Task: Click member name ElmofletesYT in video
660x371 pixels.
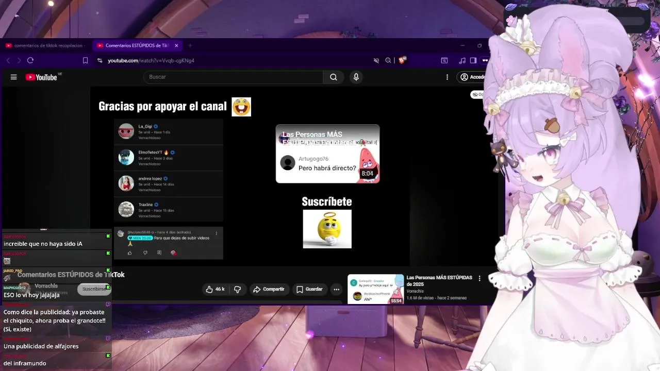Action: [x=150, y=153]
